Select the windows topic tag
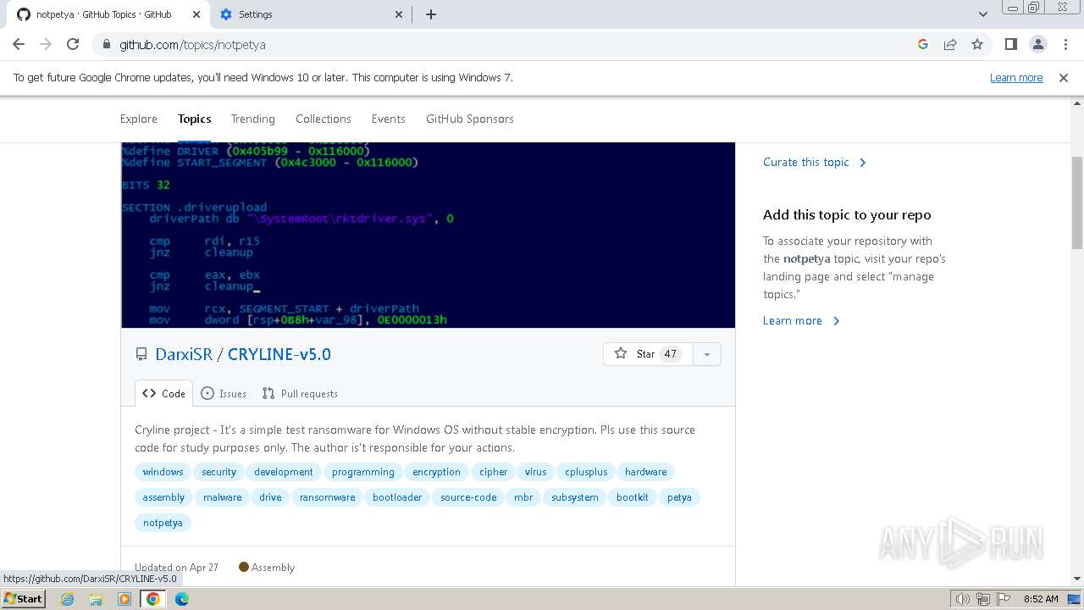The width and height of the screenshot is (1084, 610). tap(163, 472)
